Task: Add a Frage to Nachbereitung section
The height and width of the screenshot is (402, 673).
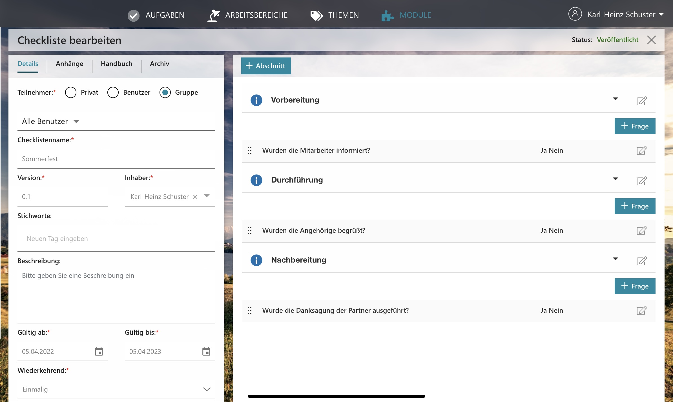Action: [635, 286]
